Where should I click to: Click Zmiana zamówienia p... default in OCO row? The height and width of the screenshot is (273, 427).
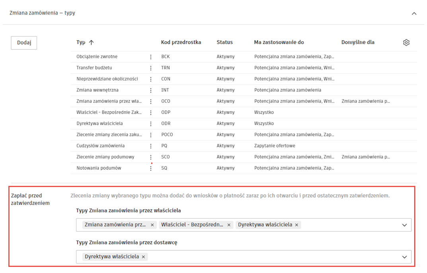click(366, 101)
